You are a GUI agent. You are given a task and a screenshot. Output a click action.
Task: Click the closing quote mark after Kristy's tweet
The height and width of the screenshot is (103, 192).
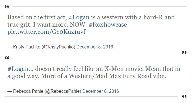pos(184,53)
